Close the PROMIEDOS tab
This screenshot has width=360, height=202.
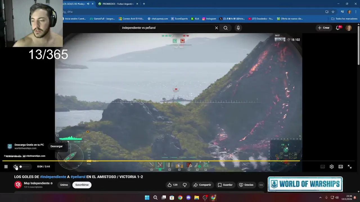[x=137, y=4]
